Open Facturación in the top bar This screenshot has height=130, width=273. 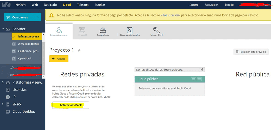coord(212,5)
